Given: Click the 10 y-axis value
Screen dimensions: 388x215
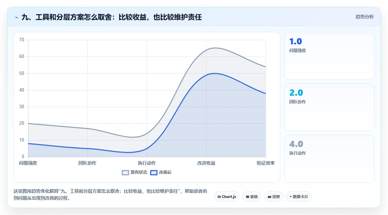Looking at the screenshot, I should tap(22, 140).
